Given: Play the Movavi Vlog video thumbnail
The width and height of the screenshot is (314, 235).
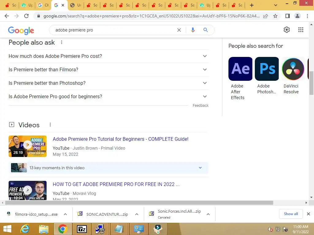Looking at the screenshot, I should [28, 190].
